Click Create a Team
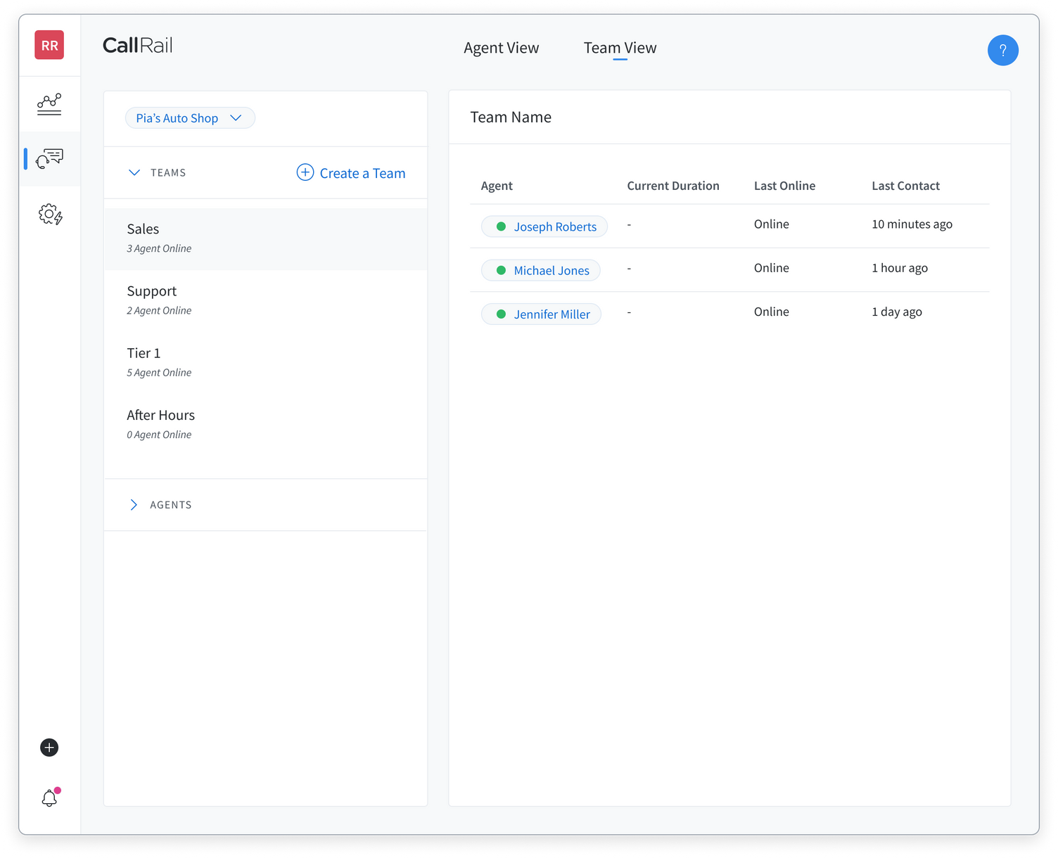The image size is (1058, 858). click(x=351, y=173)
